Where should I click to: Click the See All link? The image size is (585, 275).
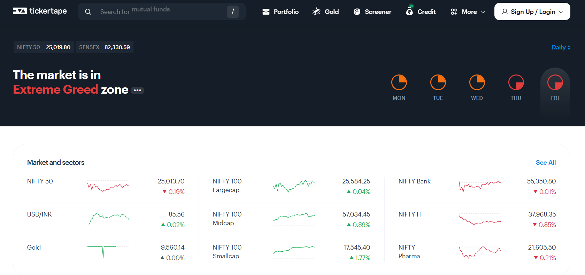546,163
